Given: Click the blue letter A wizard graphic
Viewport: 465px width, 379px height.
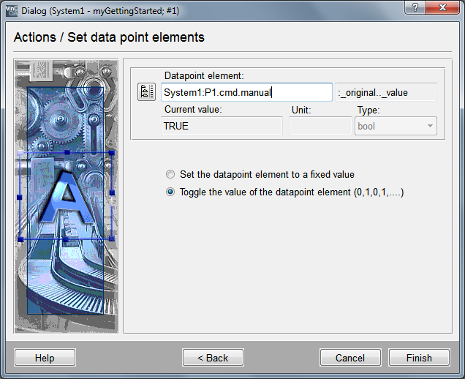Looking at the screenshot, I should click(66, 198).
